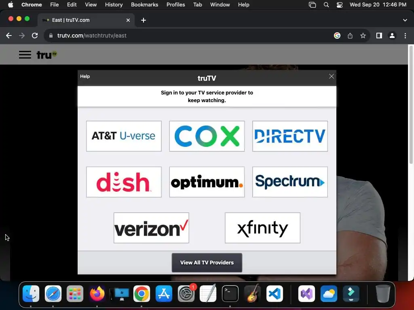414x310 pixels.
Task: Select the AT&T U-verse provider logo
Action: pos(124,136)
